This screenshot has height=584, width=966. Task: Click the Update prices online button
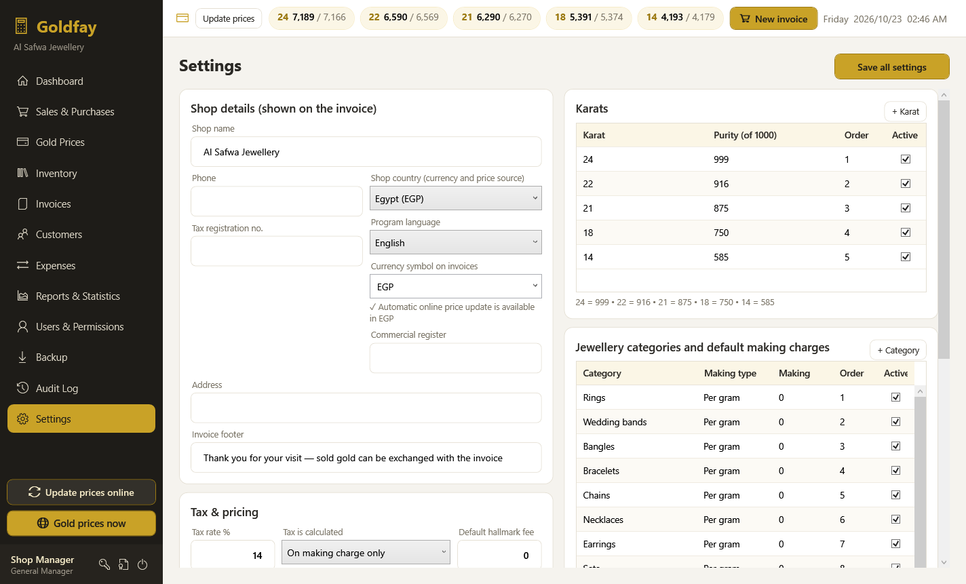point(81,492)
